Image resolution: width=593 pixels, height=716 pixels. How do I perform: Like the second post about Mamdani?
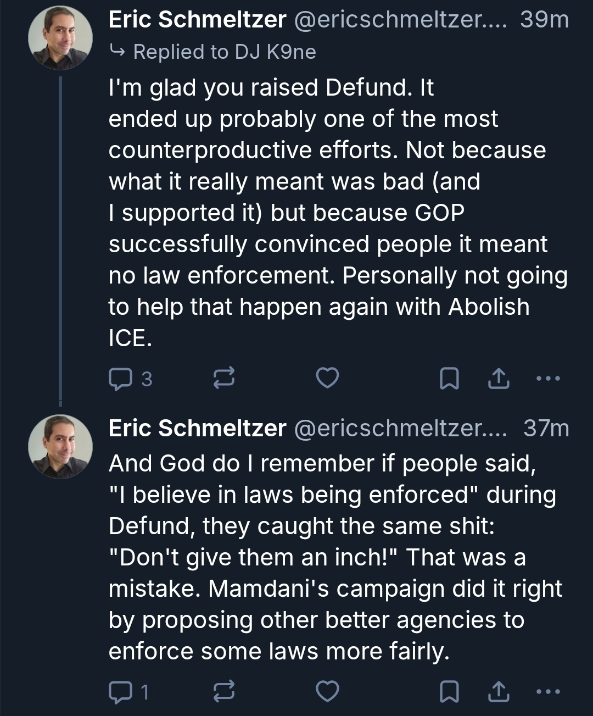(328, 691)
